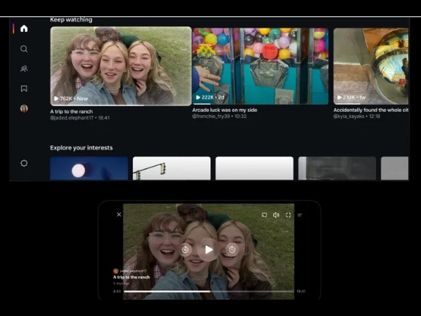
Task: Click the "Keep watching" heading
Action: (71, 19)
